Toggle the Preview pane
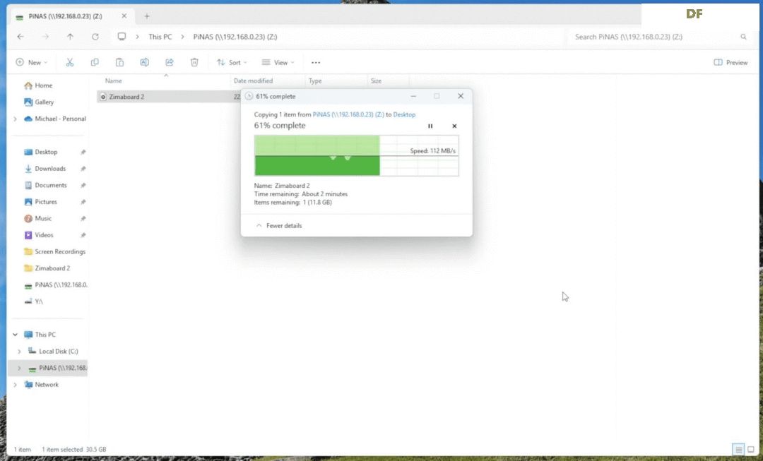Screen dimensions: 763x461 [x=731, y=62]
